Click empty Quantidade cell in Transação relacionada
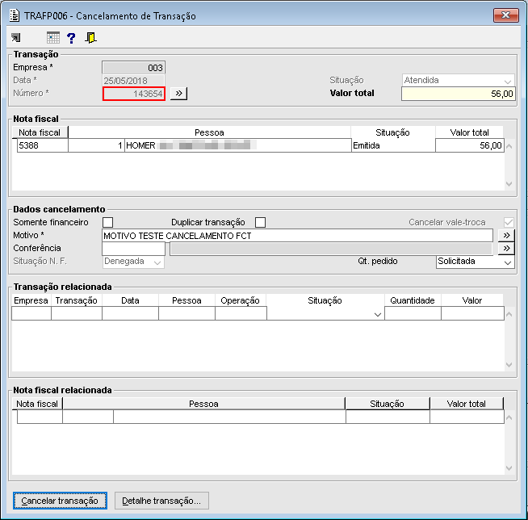528x520 pixels. (413, 313)
